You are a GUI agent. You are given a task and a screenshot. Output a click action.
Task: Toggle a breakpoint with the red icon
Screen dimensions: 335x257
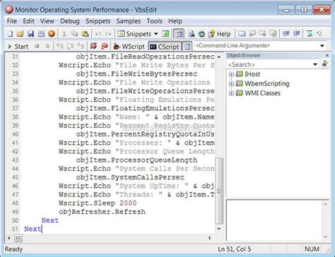pyautogui.click(x=93, y=46)
